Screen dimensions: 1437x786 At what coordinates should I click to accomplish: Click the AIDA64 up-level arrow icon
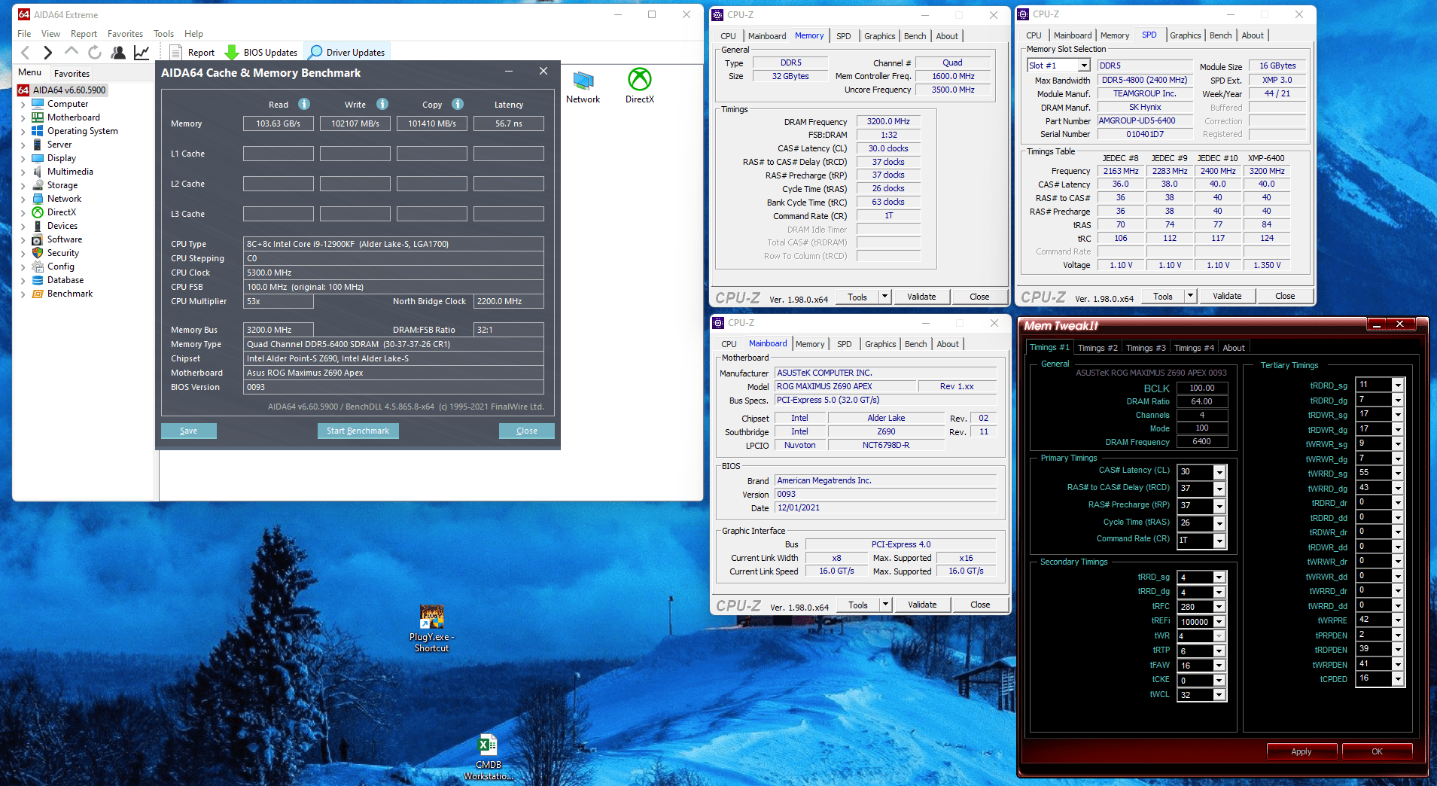(72, 52)
